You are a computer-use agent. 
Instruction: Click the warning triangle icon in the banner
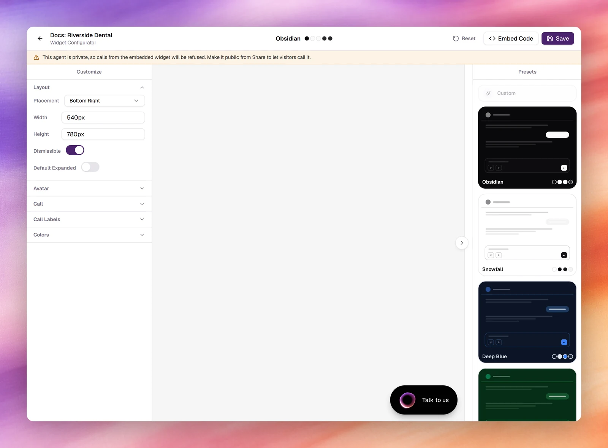pyautogui.click(x=36, y=57)
